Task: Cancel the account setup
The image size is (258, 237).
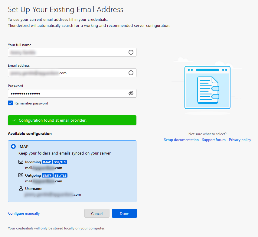Action: tap(97, 213)
